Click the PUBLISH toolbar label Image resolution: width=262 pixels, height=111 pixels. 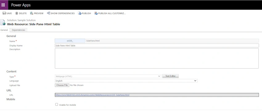86,13
